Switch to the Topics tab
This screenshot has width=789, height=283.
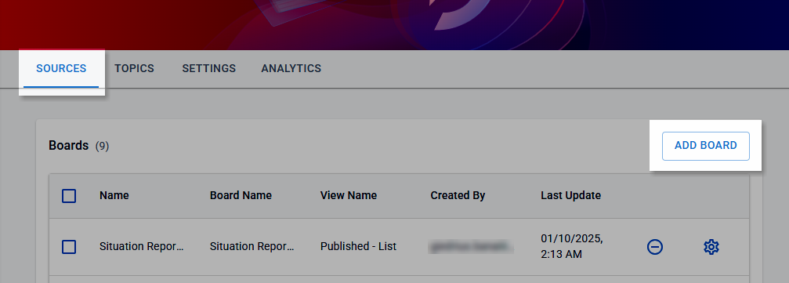tap(134, 68)
